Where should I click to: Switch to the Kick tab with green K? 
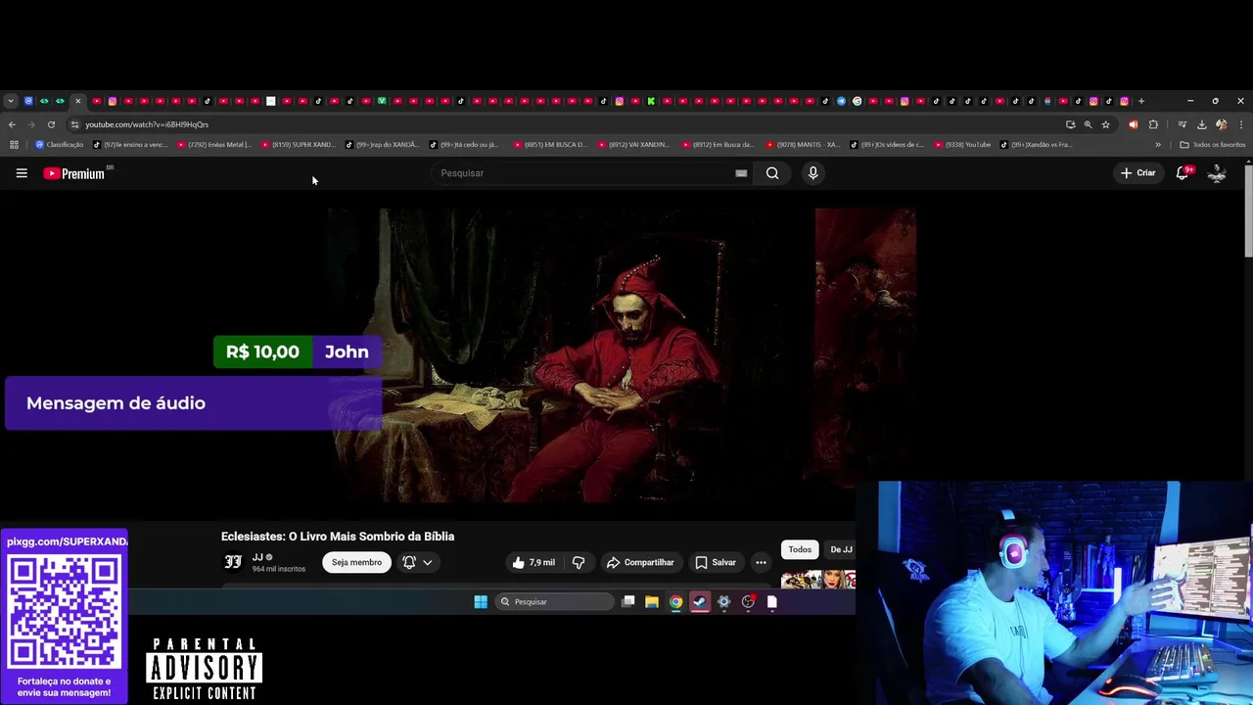coord(651,101)
